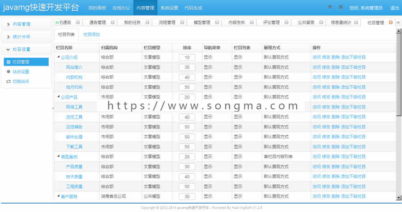Click the scrollbar up arrow
The height and width of the screenshot is (212, 402).
coord(399,31)
